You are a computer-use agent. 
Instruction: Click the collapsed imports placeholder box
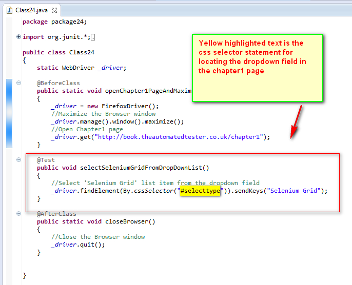pos(93,37)
